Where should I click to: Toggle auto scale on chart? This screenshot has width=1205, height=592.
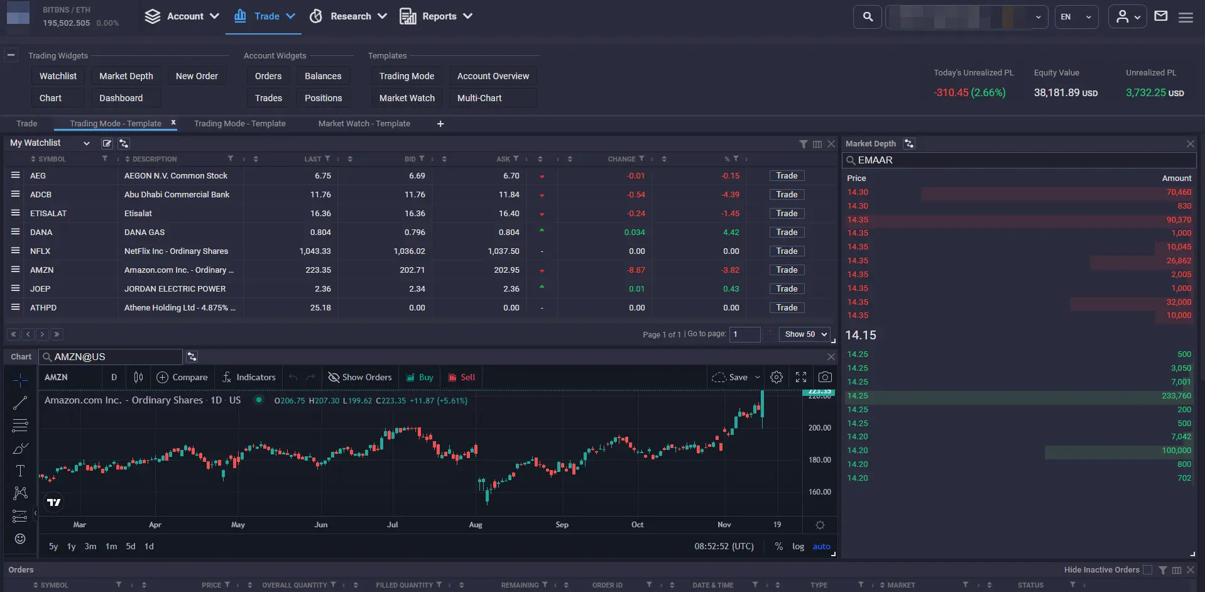821,547
